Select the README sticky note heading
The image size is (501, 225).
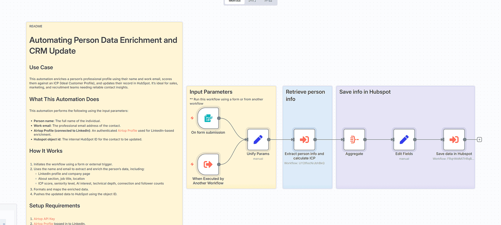(35, 26)
